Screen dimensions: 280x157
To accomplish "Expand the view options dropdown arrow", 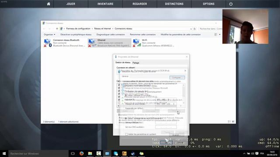I will tap(220, 34).
